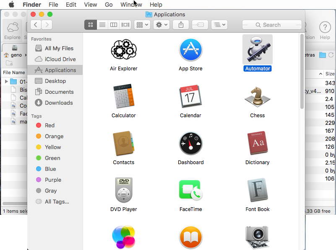This screenshot has width=336, height=250.
Task: Open the Contacts address book icon
Action: [x=124, y=143]
